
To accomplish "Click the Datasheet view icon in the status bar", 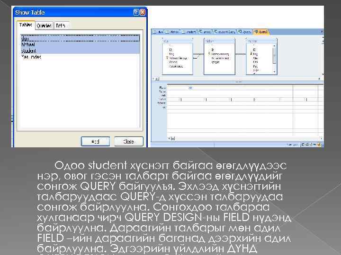I will coord(304,144).
